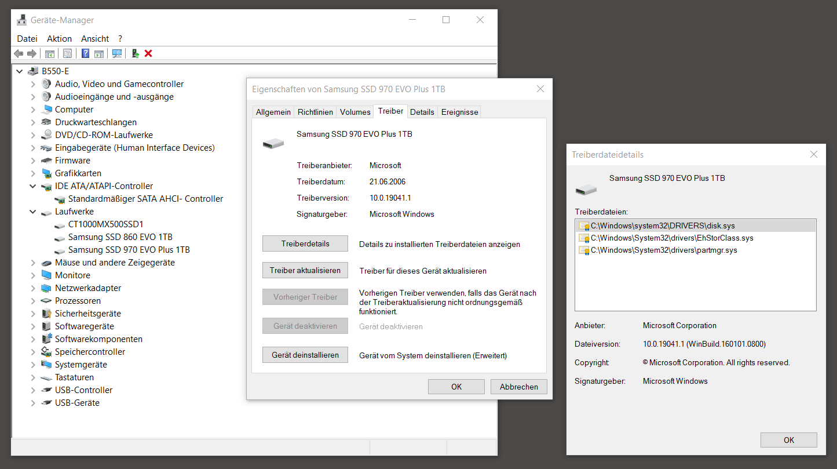Expand the Softwarekomponenten node arrow
This screenshot has height=469, width=837.
(x=34, y=339)
